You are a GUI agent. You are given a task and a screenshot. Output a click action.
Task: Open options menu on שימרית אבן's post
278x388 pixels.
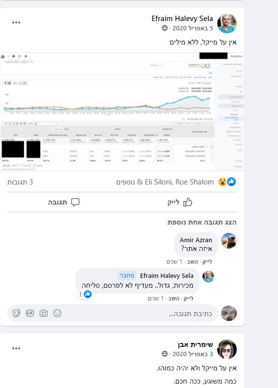coord(16,348)
